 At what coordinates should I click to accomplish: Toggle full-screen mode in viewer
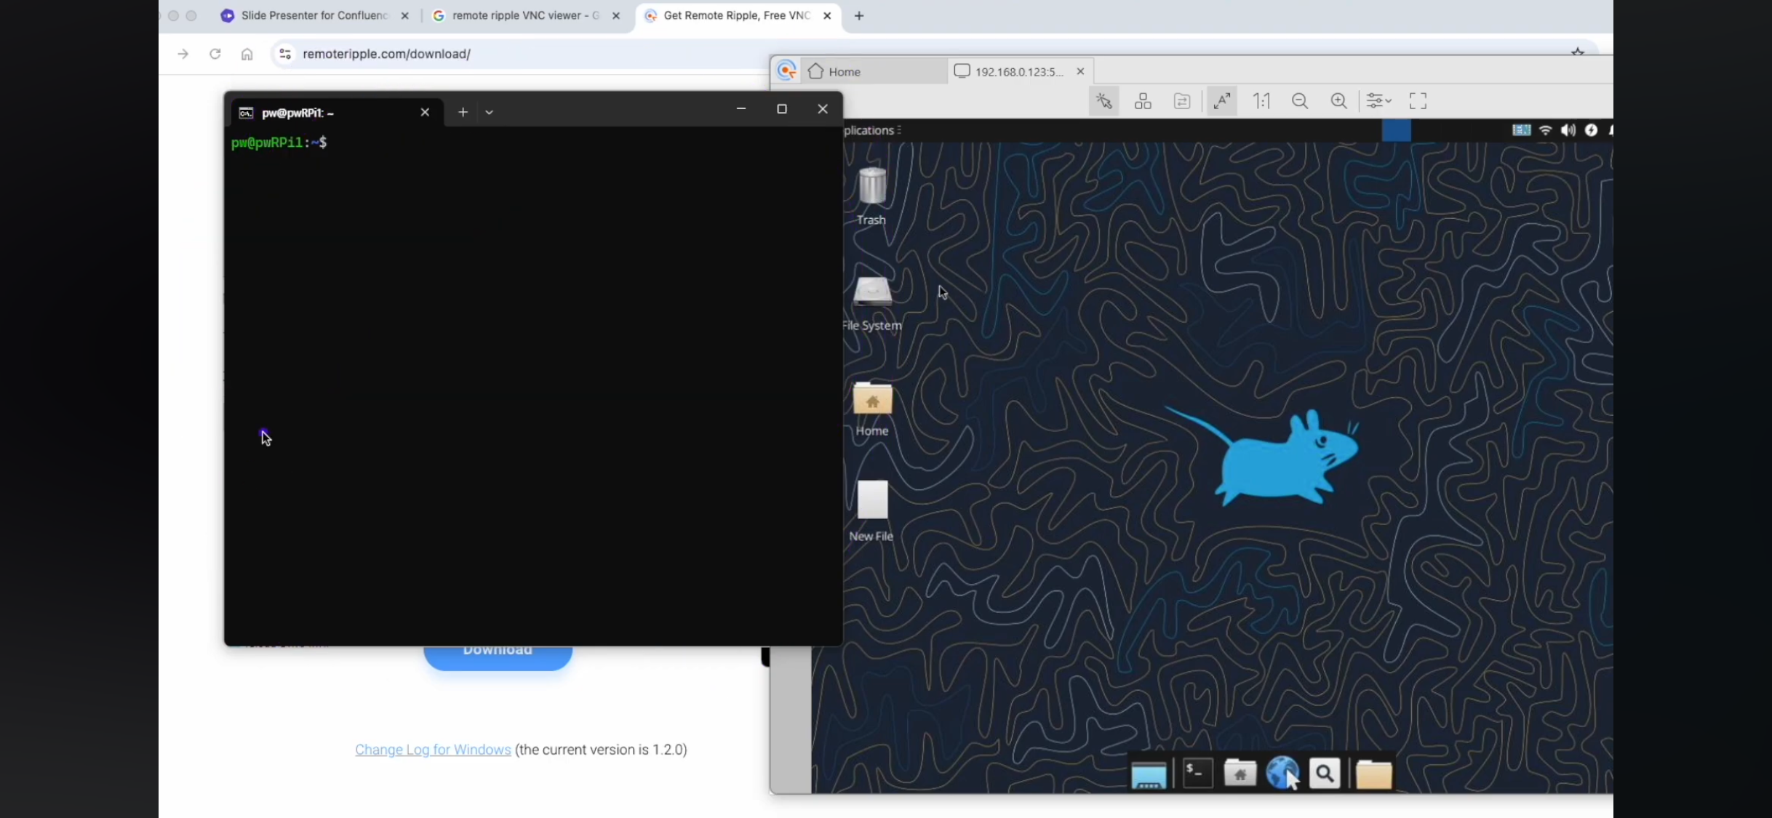[x=1418, y=101]
